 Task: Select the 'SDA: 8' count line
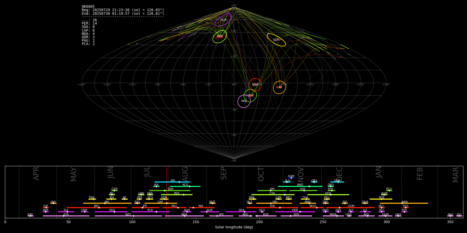(x=88, y=27)
